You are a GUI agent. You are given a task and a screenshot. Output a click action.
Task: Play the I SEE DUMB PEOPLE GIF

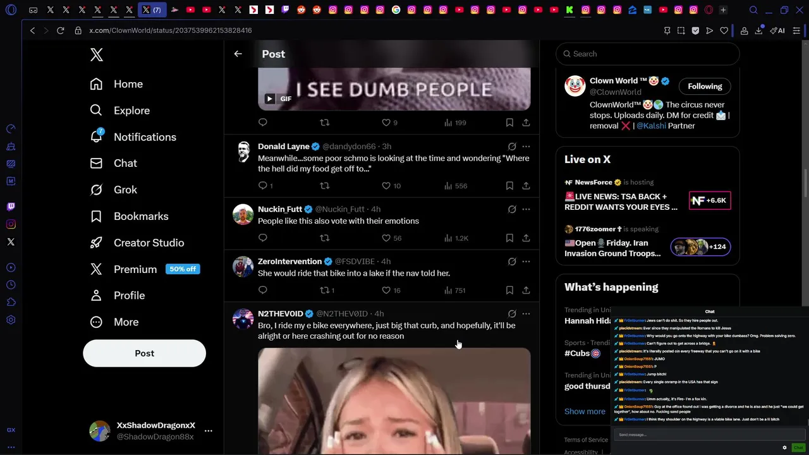coord(269,99)
